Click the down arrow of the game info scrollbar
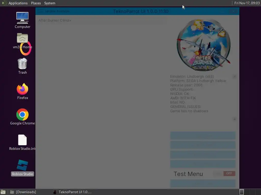Screen dimensions: 261x195 pos(234,119)
